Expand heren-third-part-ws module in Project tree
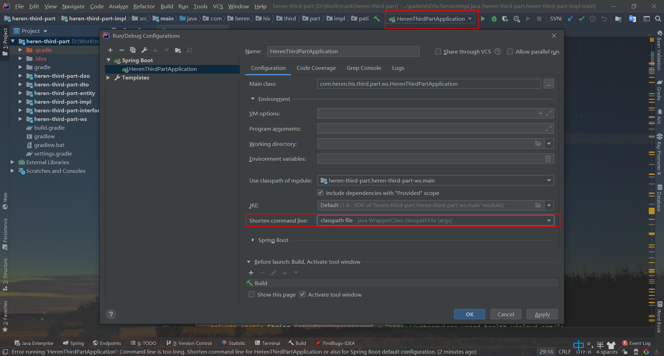 coord(20,119)
